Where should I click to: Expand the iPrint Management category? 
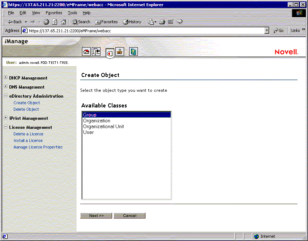pyautogui.click(x=5, y=118)
